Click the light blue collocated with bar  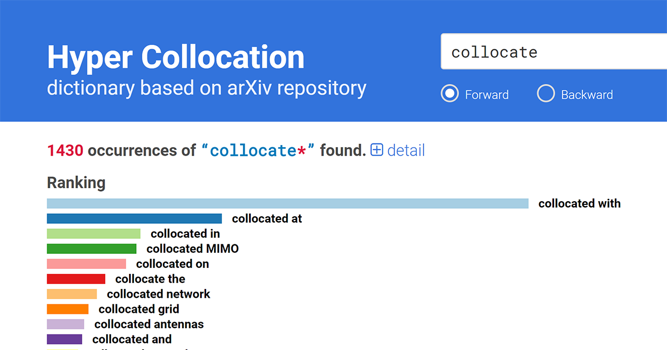(x=287, y=203)
